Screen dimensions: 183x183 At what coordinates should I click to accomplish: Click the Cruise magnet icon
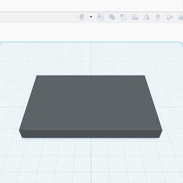pos(158,17)
